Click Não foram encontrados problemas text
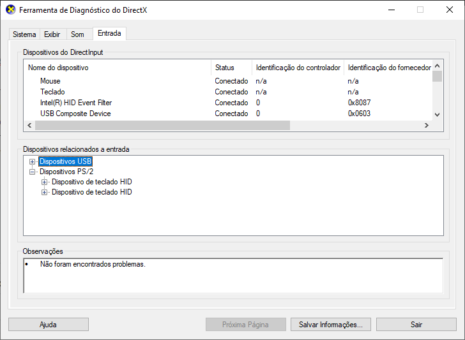 (x=93, y=264)
